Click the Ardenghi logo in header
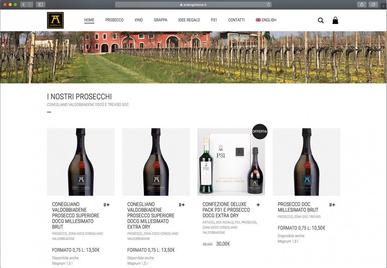 pos(55,20)
